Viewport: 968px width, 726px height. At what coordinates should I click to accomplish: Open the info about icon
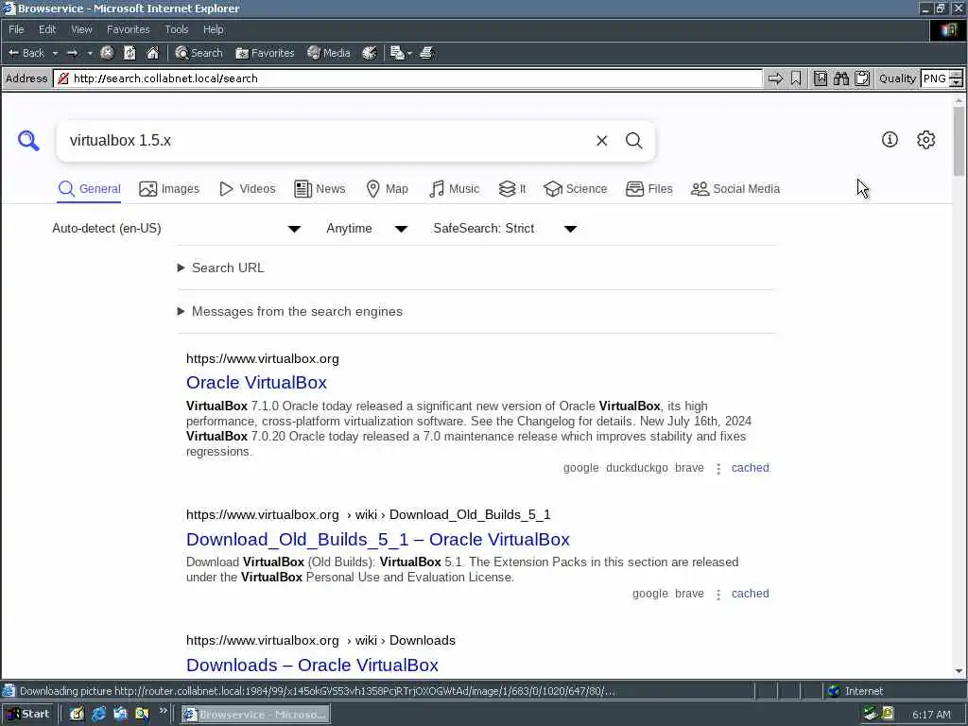(x=890, y=140)
